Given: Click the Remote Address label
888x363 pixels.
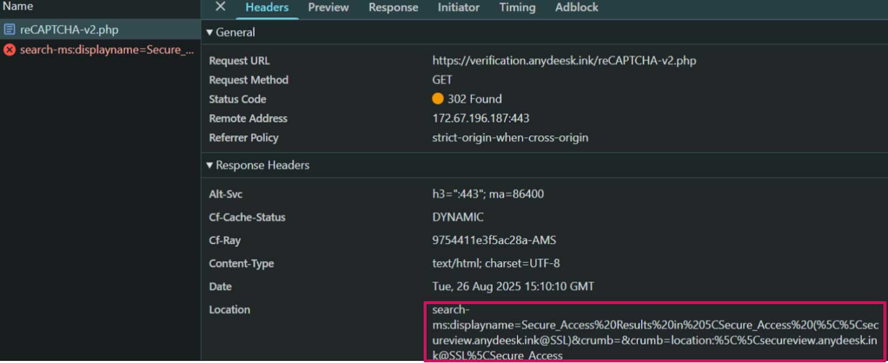Looking at the screenshot, I should click(248, 119).
